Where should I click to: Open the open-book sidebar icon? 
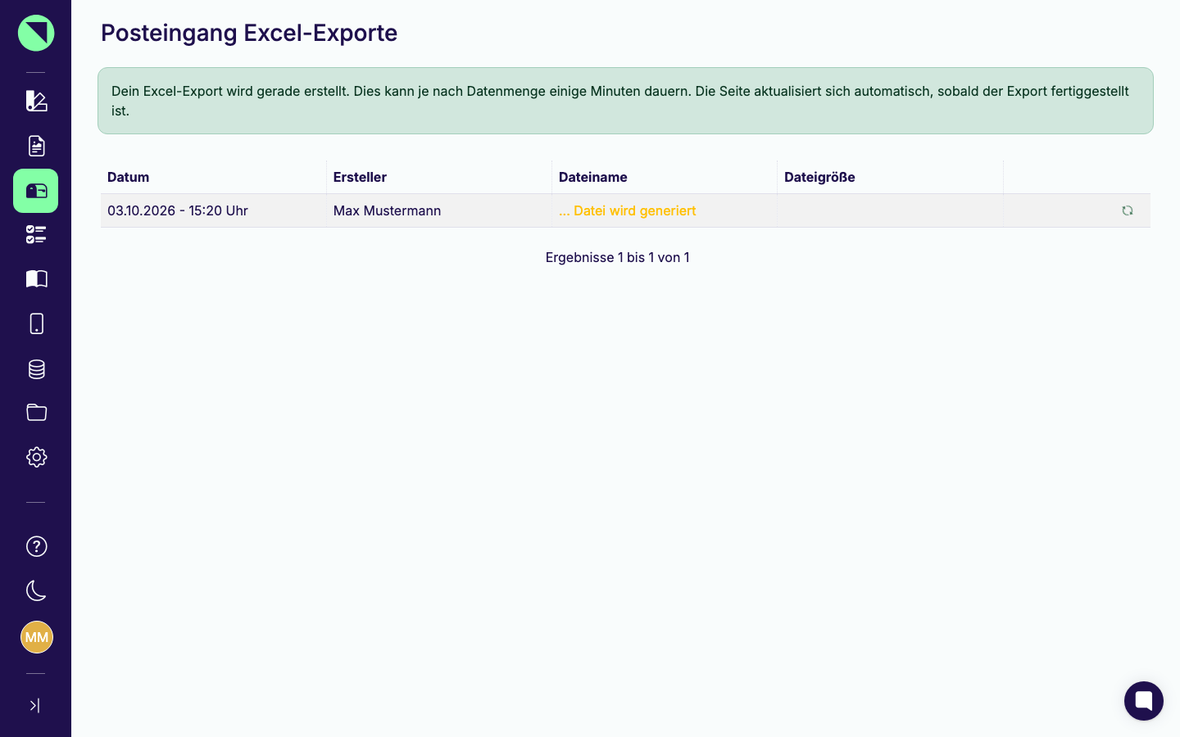pyautogui.click(x=36, y=279)
